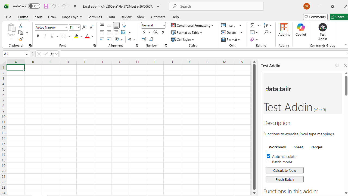This screenshot has height=196, width=348.
Task: Open the Font Color swatch picker
Action: 92,36
